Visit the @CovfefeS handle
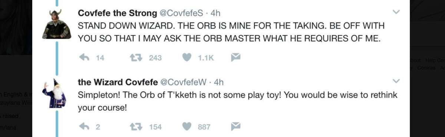445x137 pixels. point(181,13)
